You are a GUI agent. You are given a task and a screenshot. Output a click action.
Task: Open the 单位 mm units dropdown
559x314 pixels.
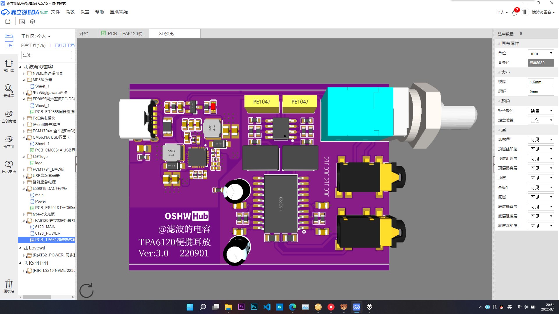(541, 53)
